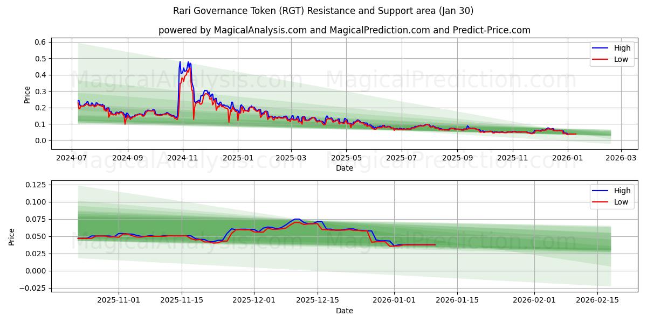Click the '0.3' price tick label
This screenshot has height=323, width=647.
click(41, 92)
